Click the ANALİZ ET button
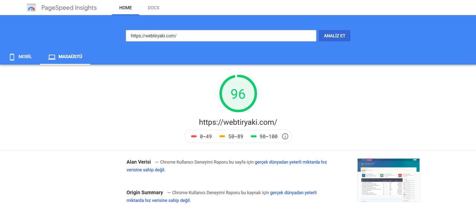 pos(334,36)
